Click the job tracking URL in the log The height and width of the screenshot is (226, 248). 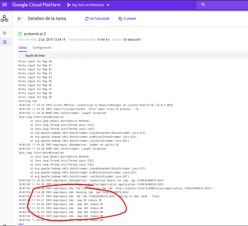[x=164, y=188]
